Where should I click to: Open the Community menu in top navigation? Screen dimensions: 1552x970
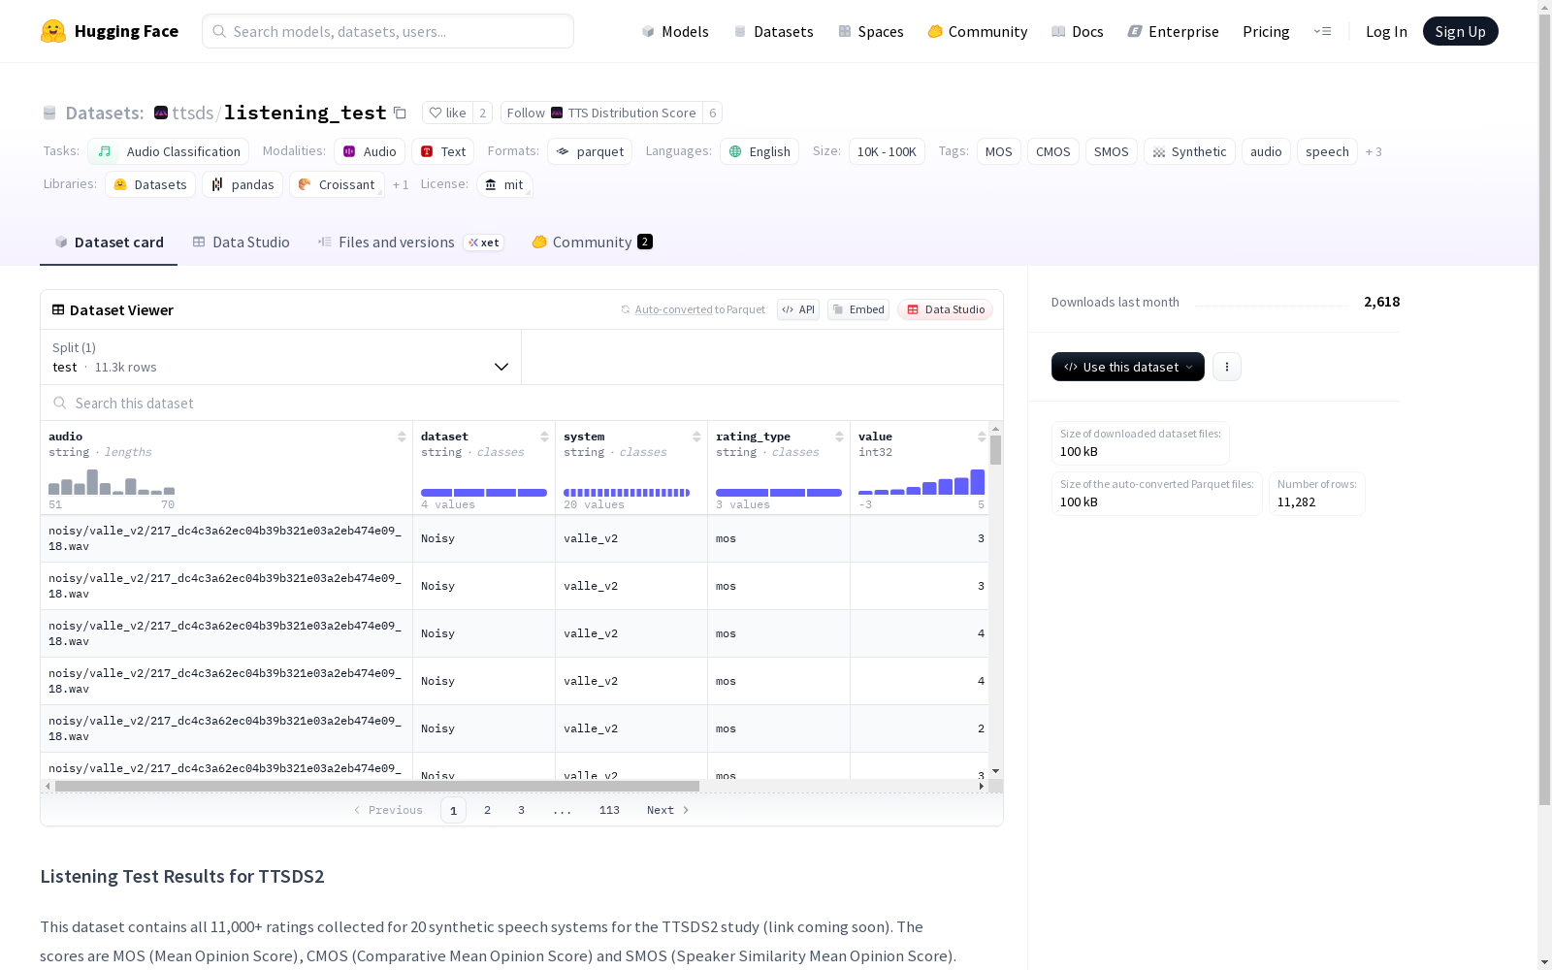click(x=978, y=31)
